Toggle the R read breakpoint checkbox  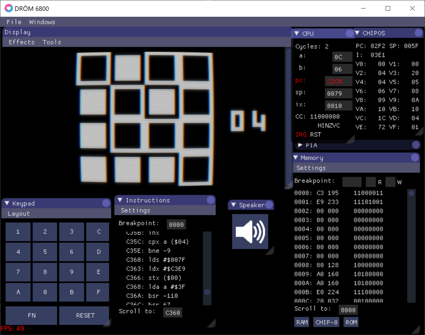[371, 182]
